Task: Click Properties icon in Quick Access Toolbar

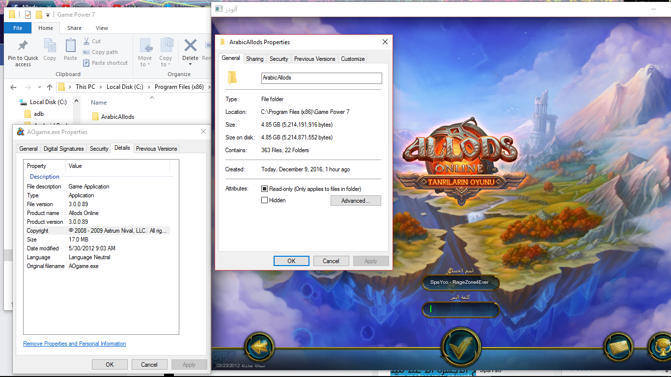Action: (28, 14)
